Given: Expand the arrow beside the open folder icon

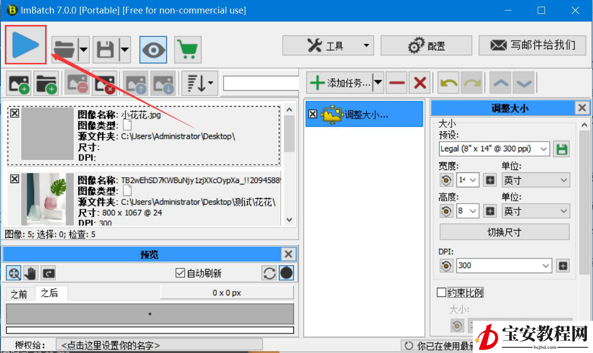Looking at the screenshot, I should [x=84, y=49].
